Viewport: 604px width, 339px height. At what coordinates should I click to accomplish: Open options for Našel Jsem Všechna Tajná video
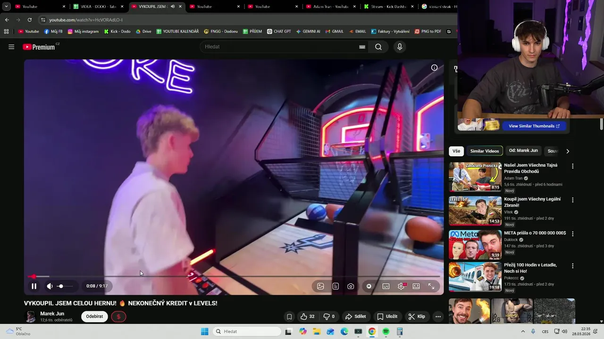(573, 166)
